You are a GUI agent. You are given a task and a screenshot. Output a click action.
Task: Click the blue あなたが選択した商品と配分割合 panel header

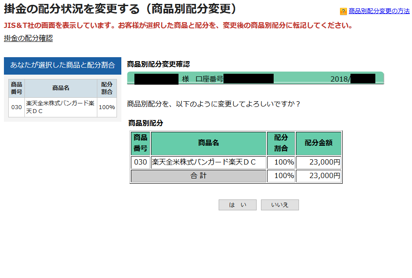click(x=62, y=65)
